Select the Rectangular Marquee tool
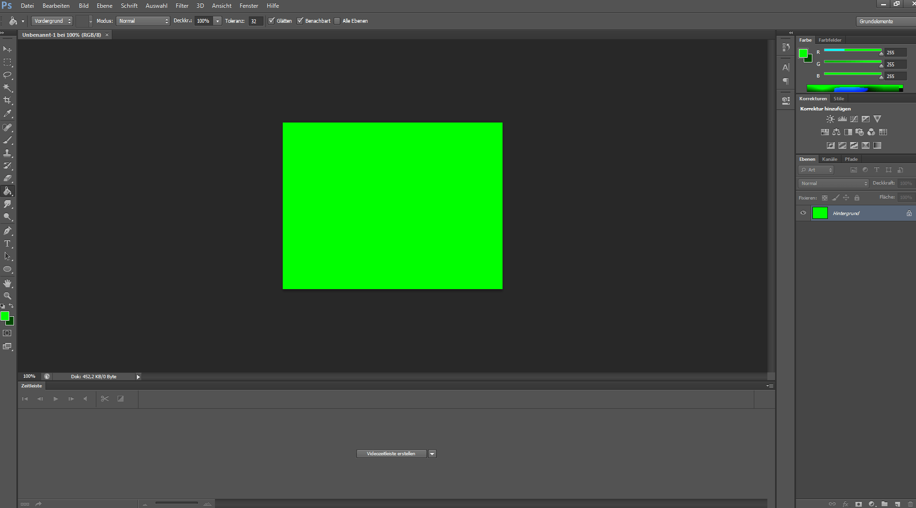The height and width of the screenshot is (508, 916). click(7, 62)
